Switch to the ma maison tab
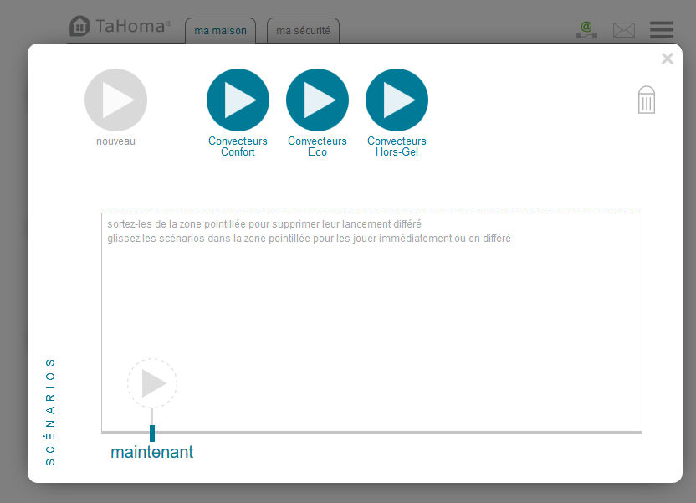Image resolution: width=696 pixels, height=503 pixels. [x=220, y=31]
